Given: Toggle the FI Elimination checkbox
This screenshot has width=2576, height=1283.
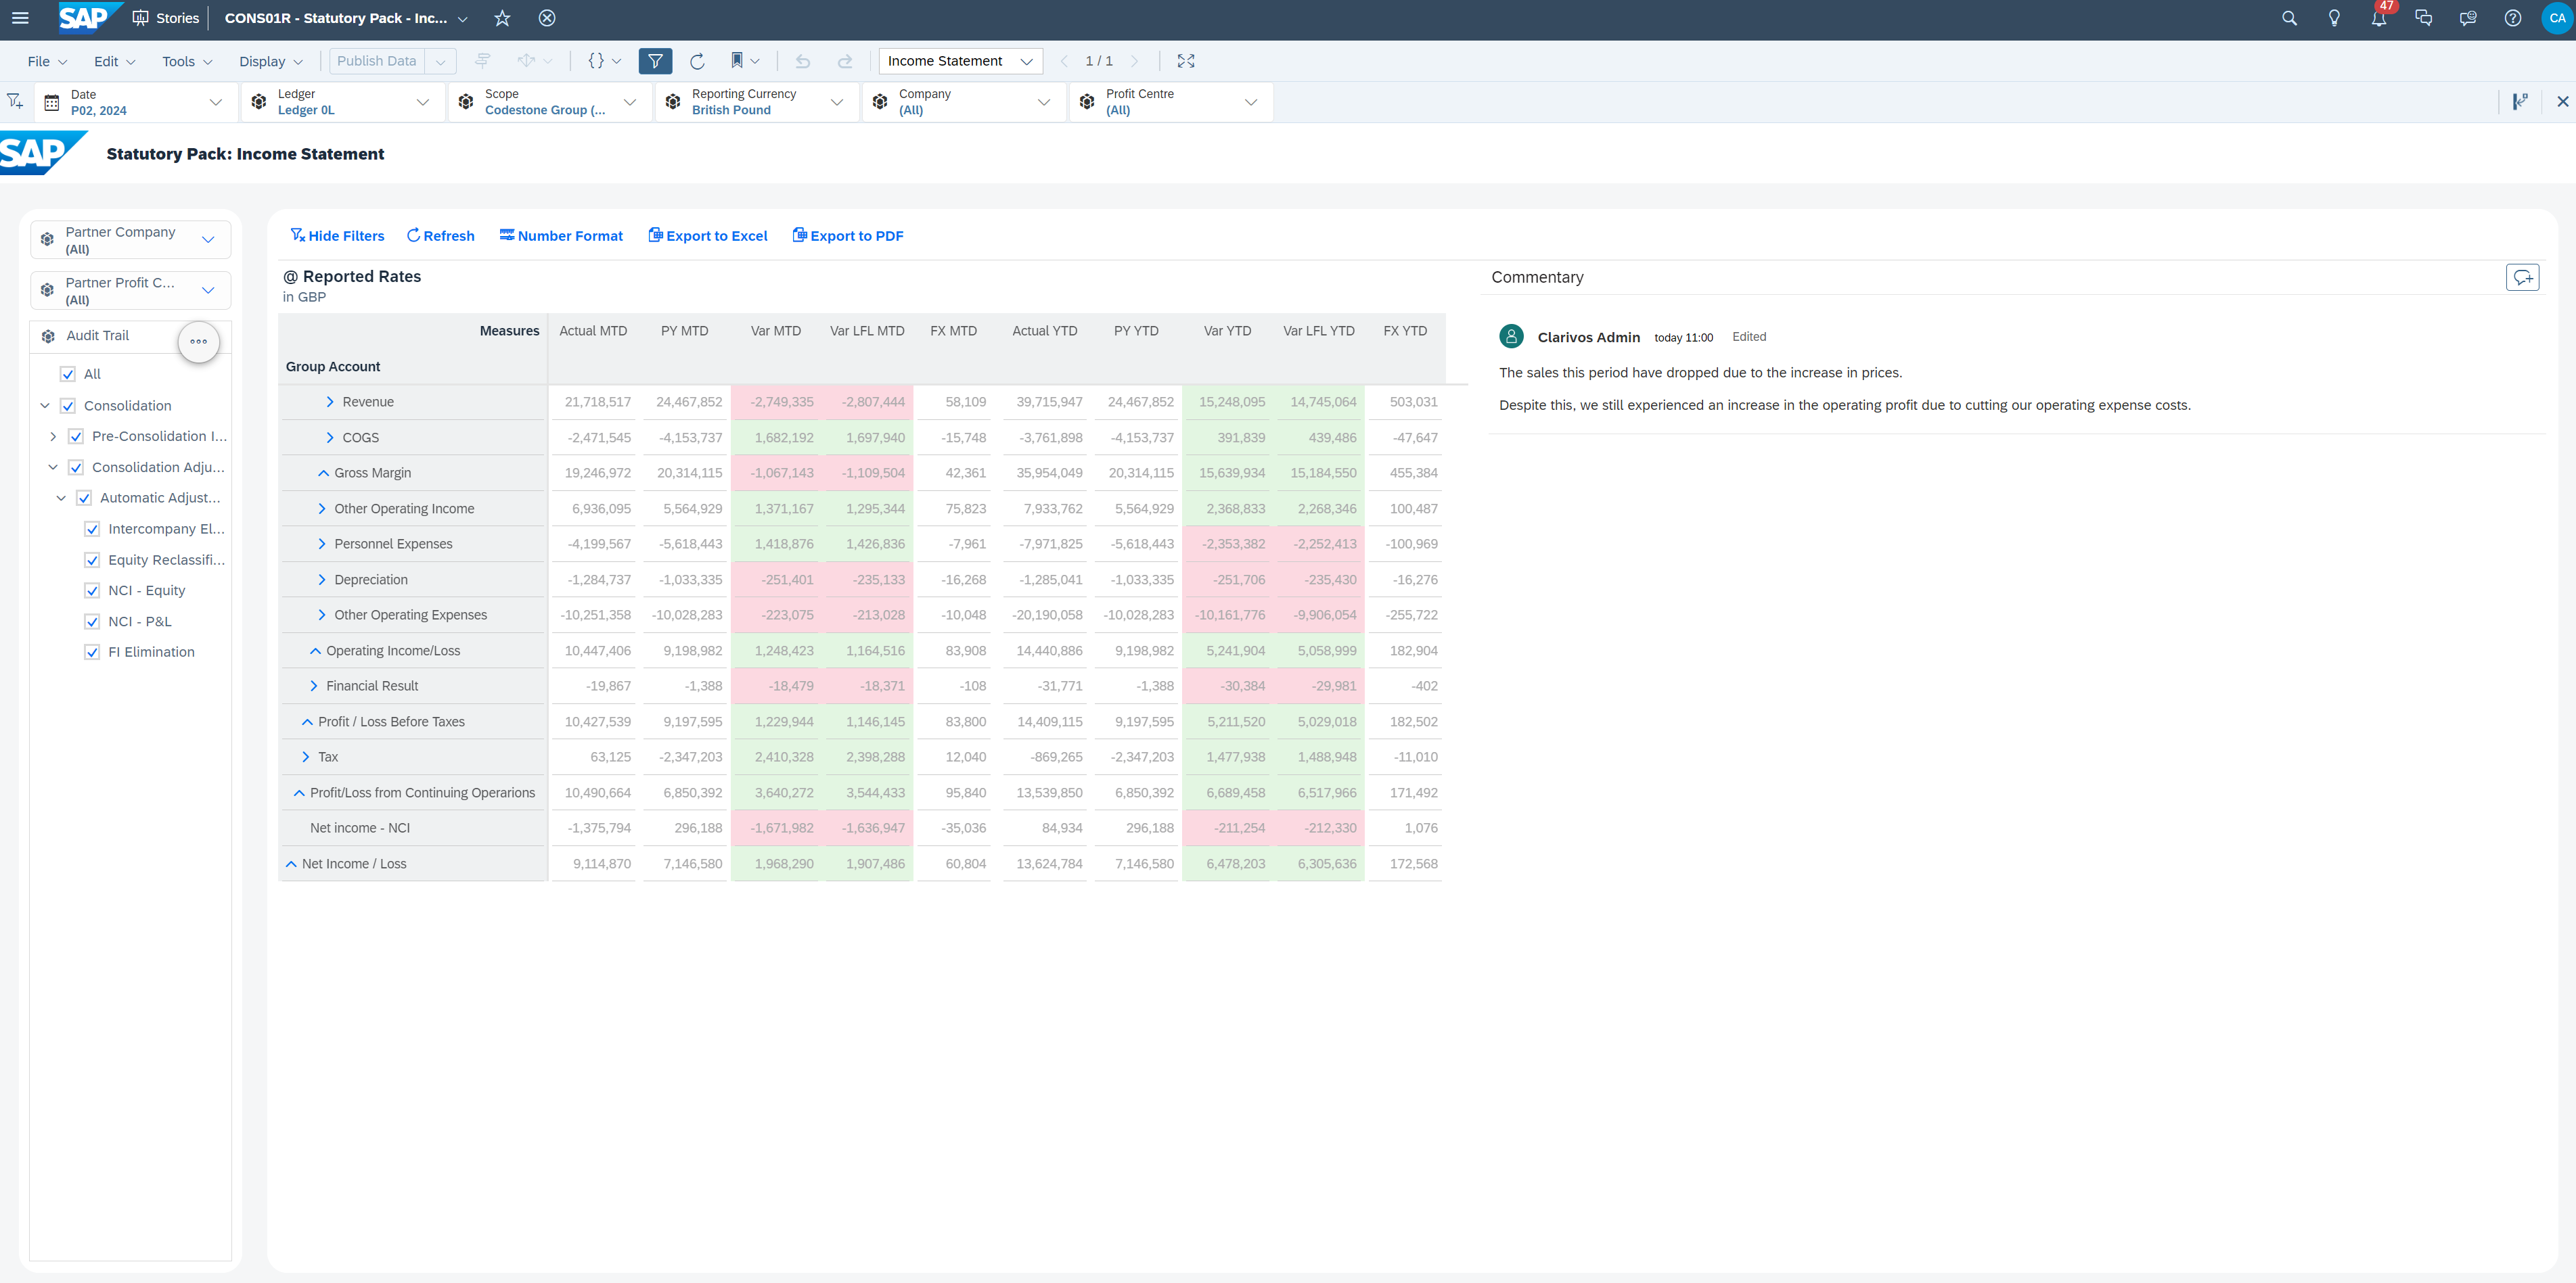Looking at the screenshot, I should click(x=92, y=651).
